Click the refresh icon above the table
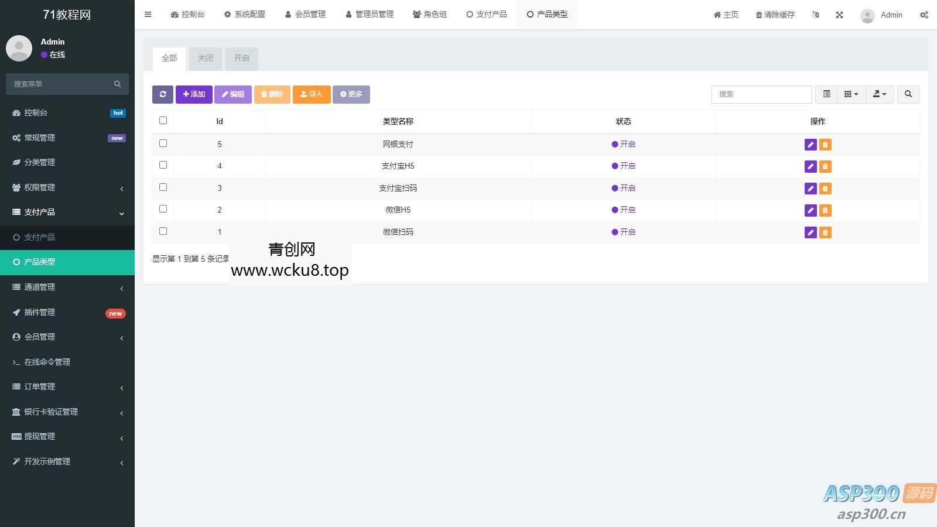Screen dimensions: 937x527 click(163, 94)
